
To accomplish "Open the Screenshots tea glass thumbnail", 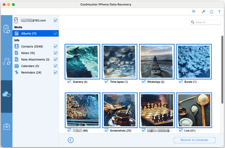I will tap(120, 110).
